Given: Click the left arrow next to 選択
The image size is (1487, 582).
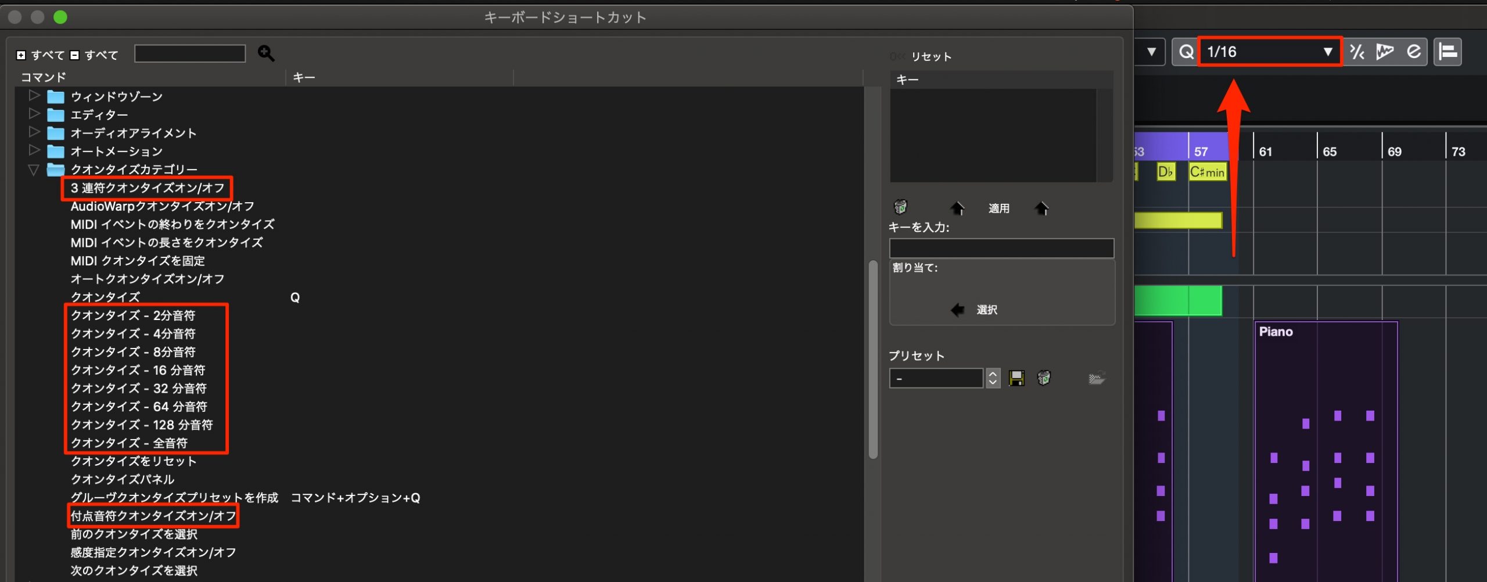Looking at the screenshot, I should (x=957, y=310).
